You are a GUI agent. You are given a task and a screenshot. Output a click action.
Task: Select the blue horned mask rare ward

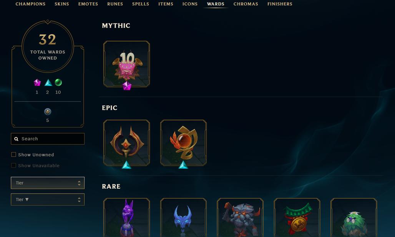point(183,218)
